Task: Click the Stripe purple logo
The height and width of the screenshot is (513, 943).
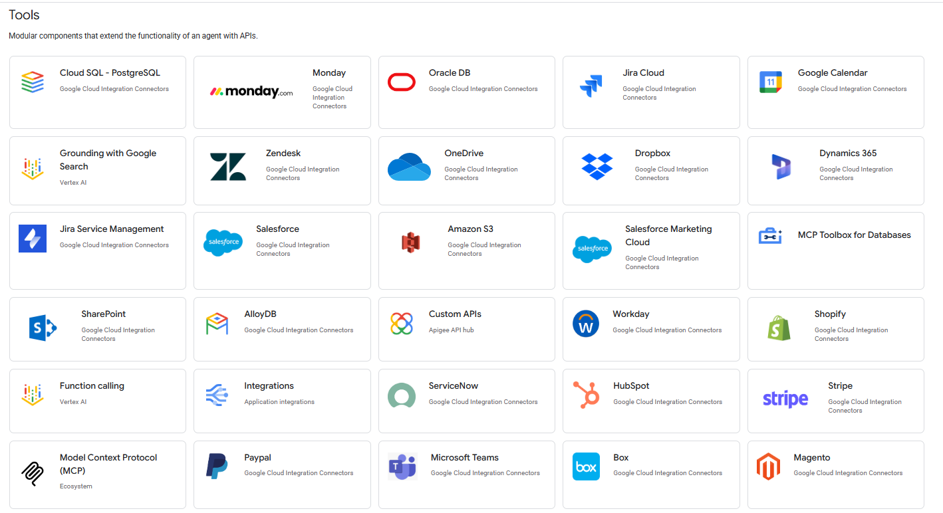Action: [x=785, y=399]
